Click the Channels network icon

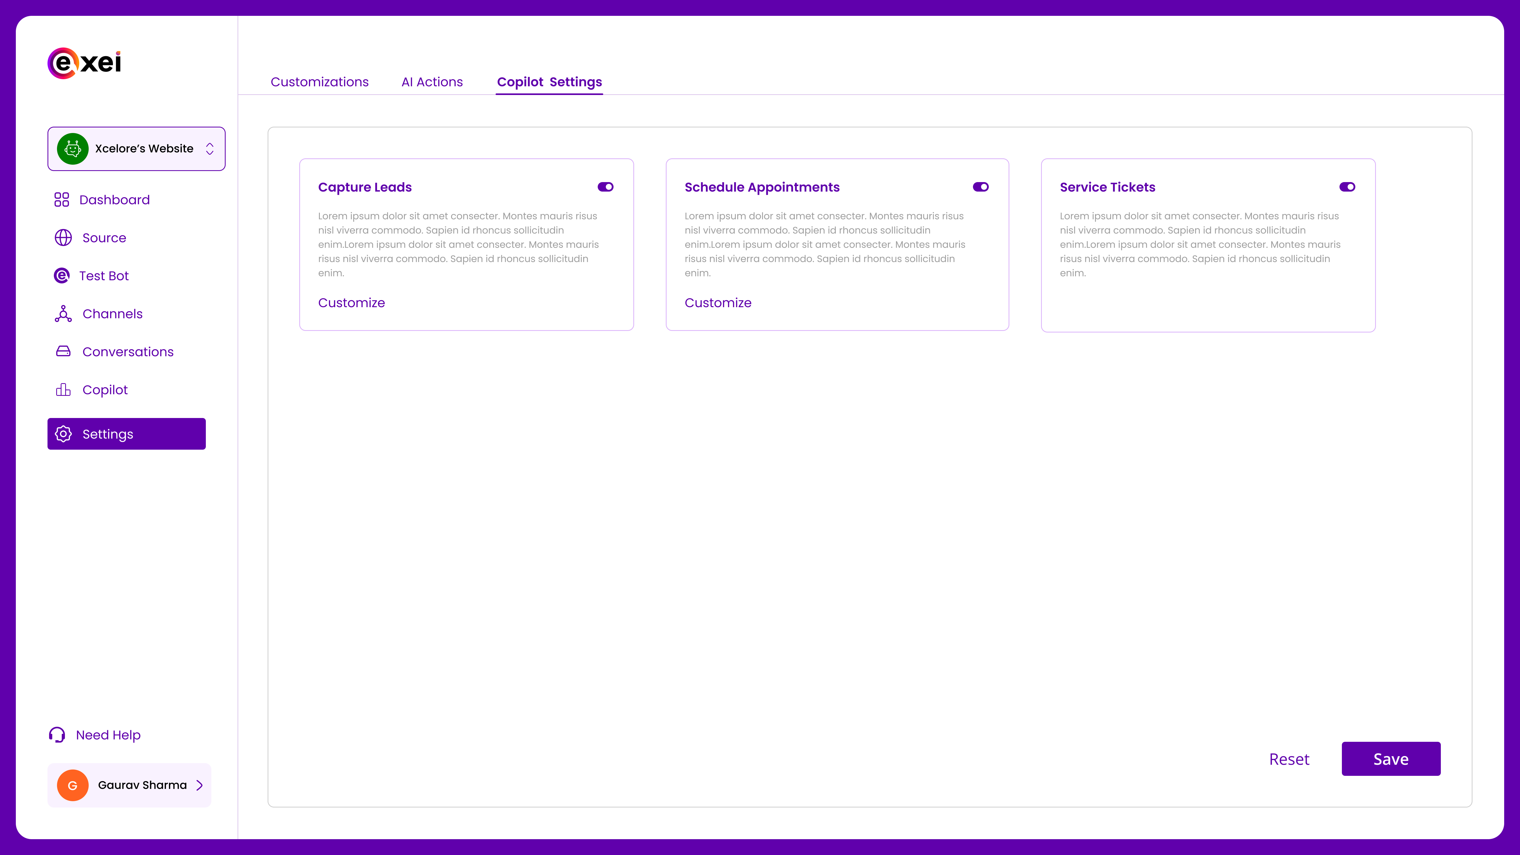tap(63, 314)
